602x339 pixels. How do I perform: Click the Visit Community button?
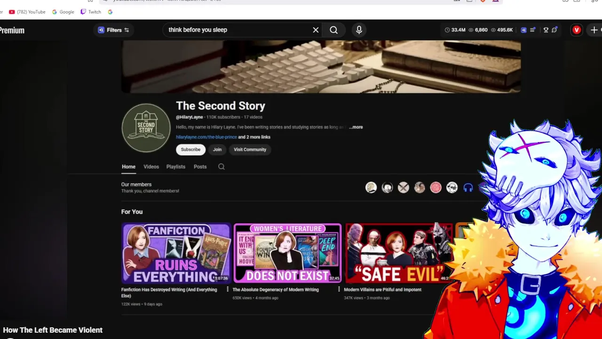[250, 149]
